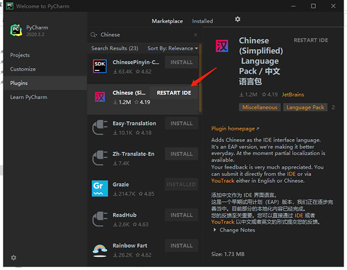Install Easy-Translation plugin

click(181, 123)
